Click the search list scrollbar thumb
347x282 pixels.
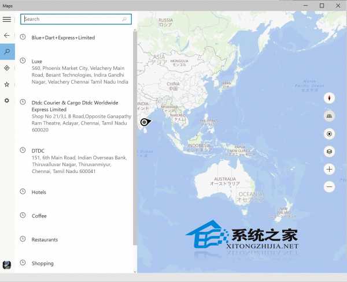tap(135, 138)
